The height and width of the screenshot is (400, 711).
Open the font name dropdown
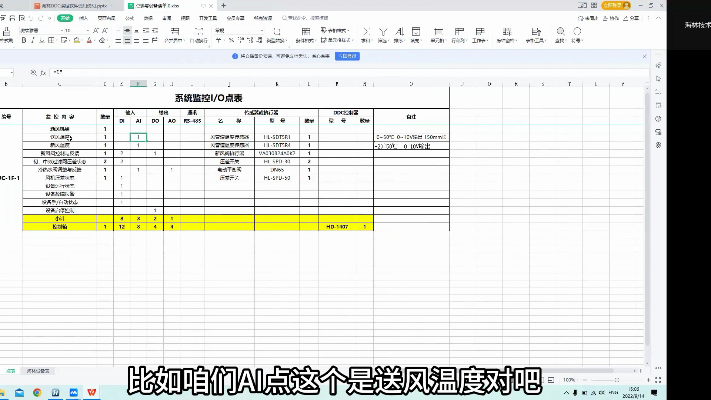point(62,30)
